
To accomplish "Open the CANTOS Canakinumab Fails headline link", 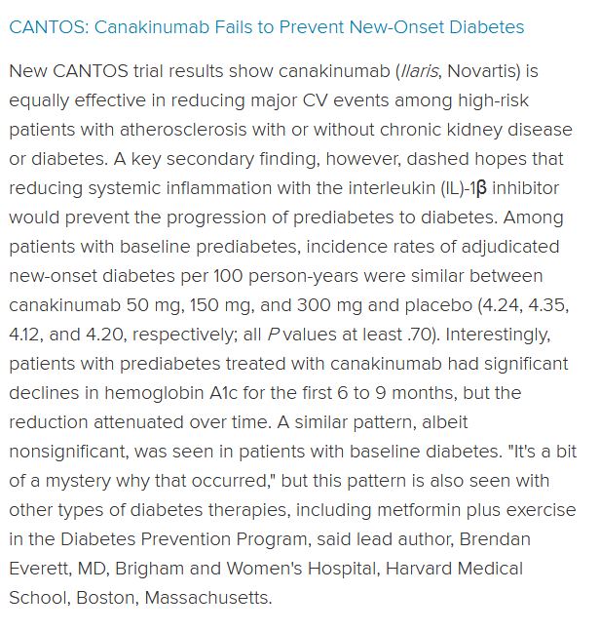I will pos(267,27).
